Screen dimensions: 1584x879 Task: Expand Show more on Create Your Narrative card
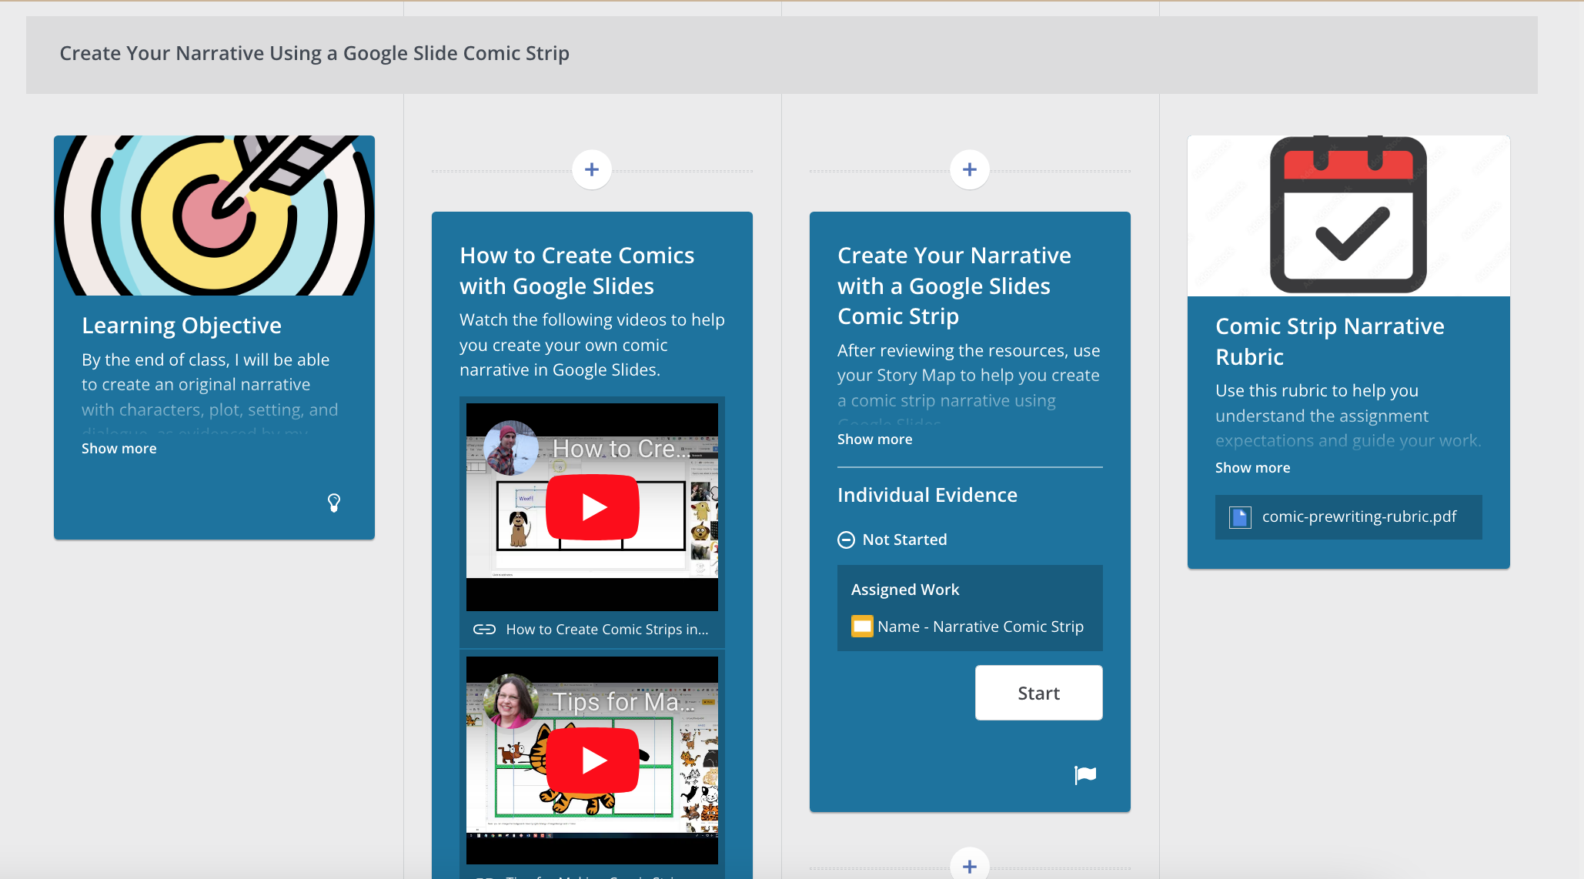point(875,439)
